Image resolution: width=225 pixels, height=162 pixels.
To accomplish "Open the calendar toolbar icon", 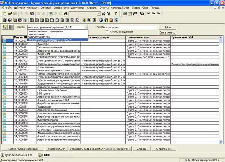I will tap(130, 13).
